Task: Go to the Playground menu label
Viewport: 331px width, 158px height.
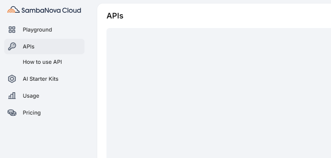Action: [x=37, y=30]
